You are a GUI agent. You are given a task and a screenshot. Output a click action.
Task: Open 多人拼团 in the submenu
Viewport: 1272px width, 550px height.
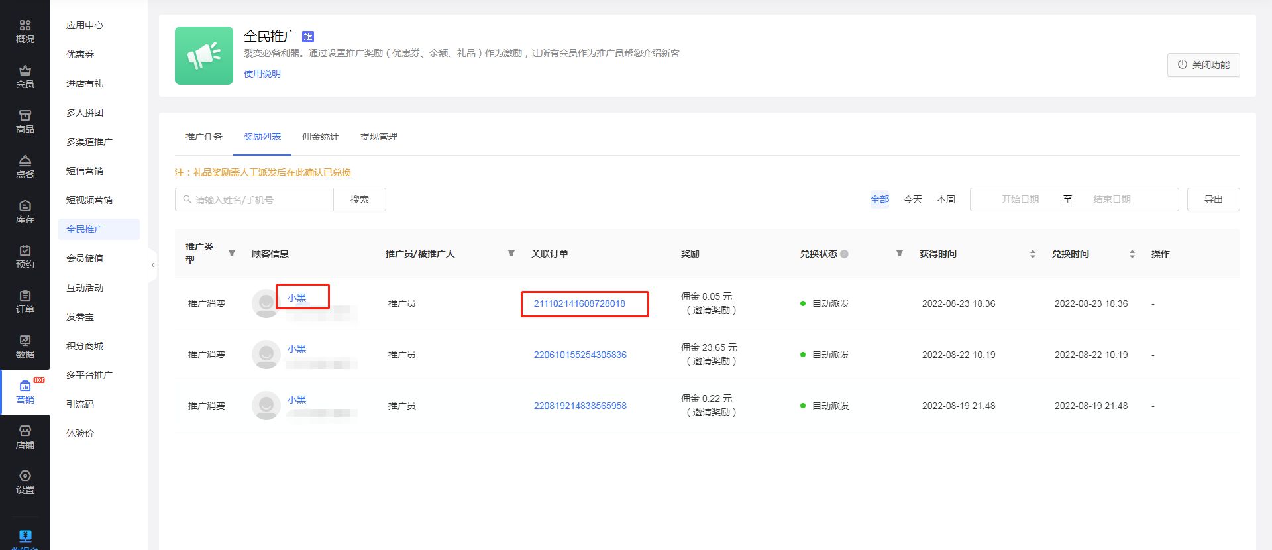click(x=85, y=113)
